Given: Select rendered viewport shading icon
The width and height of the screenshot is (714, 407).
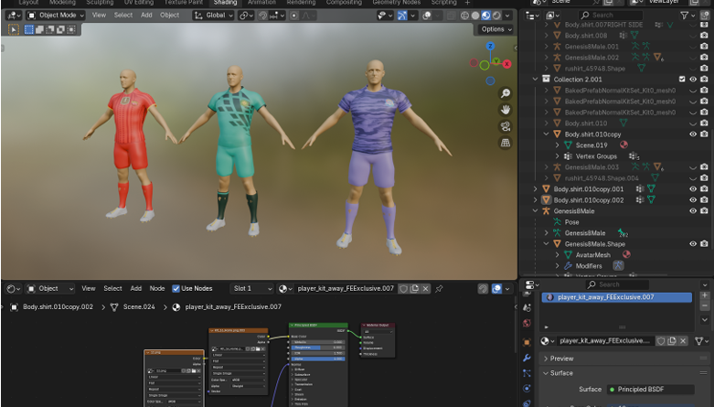Looking at the screenshot, I should click(x=496, y=16).
